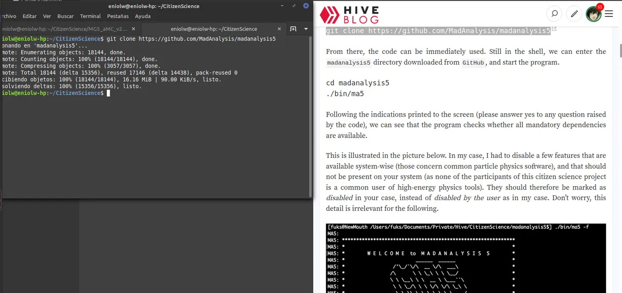Click the 'Total 18144 (delta 15356)' terminal line
The width and height of the screenshot is (622, 293).
tap(119, 72)
